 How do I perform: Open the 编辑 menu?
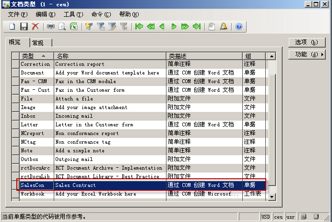point(46,14)
